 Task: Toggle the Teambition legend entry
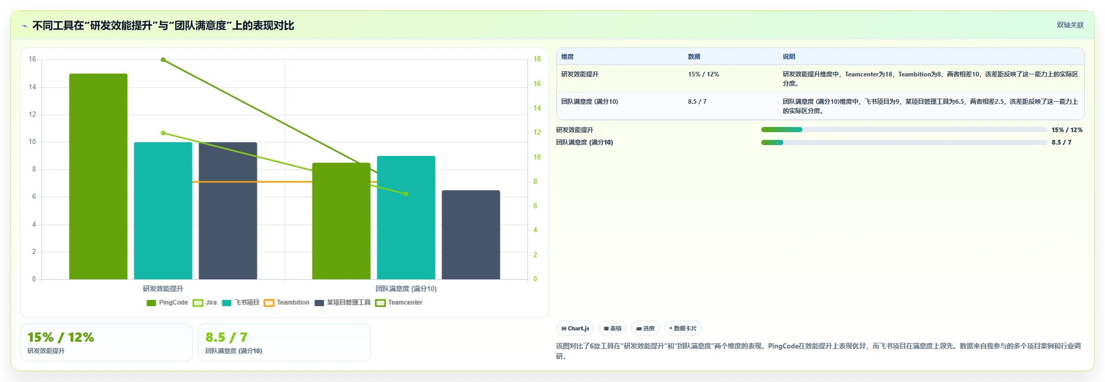coord(286,303)
